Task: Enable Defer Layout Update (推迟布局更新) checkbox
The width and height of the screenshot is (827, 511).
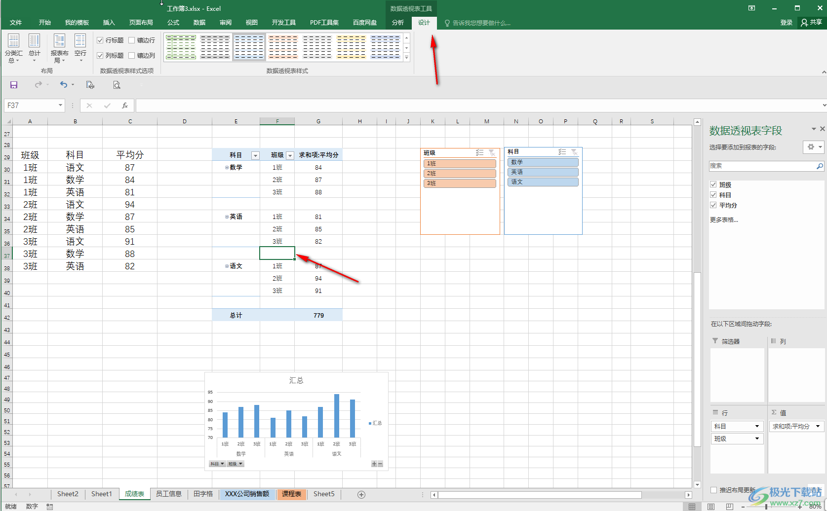Action: 713,490
